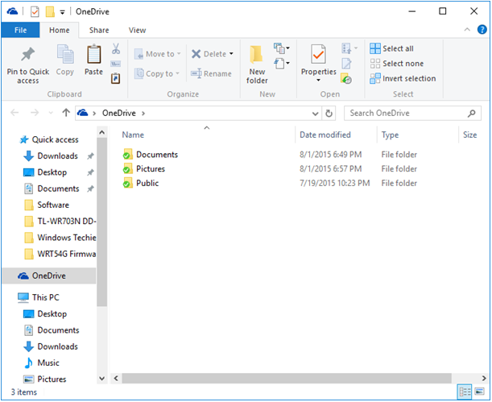This screenshot has height=402, width=492.
Task: Click Pin to Quick access icon
Action: point(27,54)
